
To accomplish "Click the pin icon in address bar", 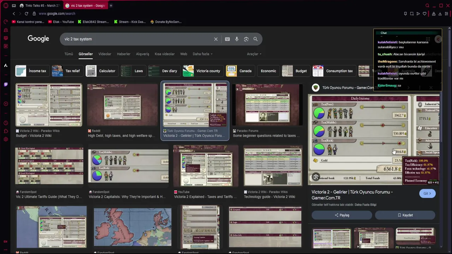I will pyautogui.click(x=405, y=14).
